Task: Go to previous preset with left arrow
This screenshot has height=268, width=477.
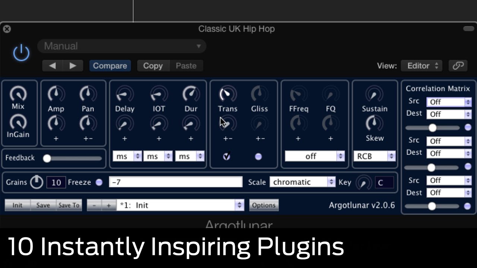Action: pos(52,66)
